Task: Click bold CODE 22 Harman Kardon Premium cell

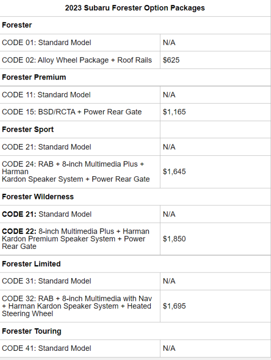Action: pyautogui.click(x=80, y=239)
